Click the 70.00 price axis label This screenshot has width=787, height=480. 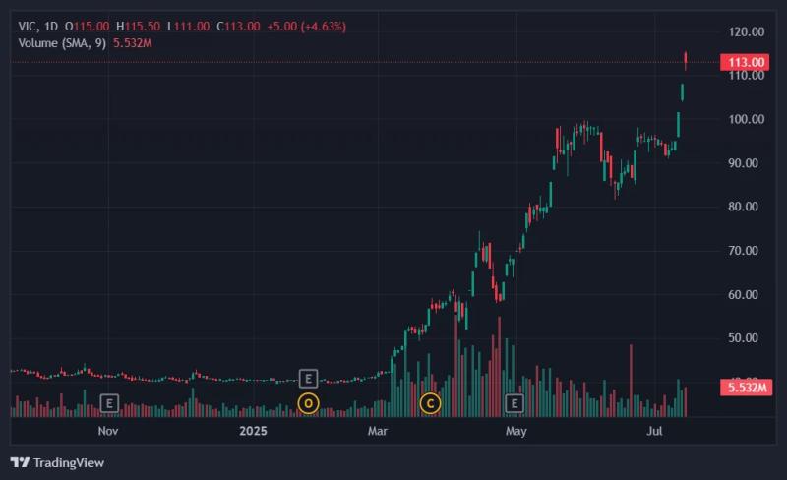pos(744,250)
